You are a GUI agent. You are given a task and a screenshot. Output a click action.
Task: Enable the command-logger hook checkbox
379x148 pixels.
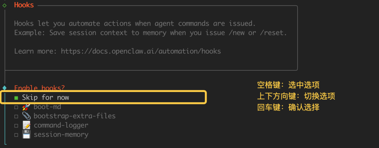(x=16, y=125)
